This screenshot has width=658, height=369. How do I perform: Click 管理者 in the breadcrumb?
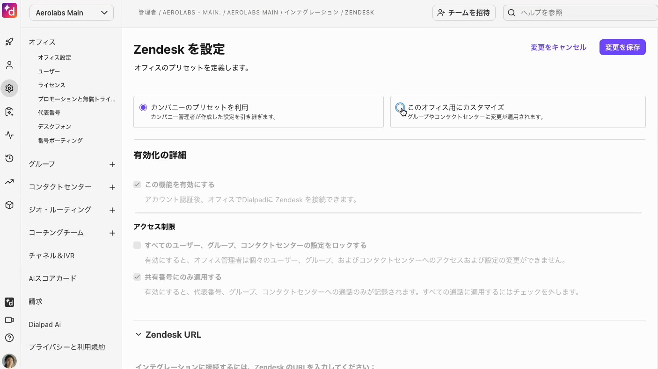coord(147,13)
